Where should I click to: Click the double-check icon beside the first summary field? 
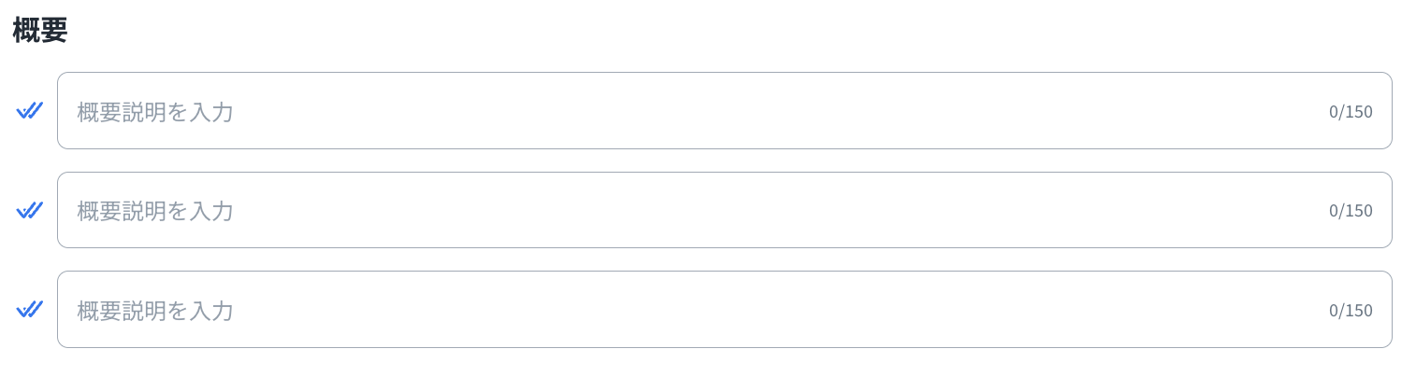click(30, 111)
